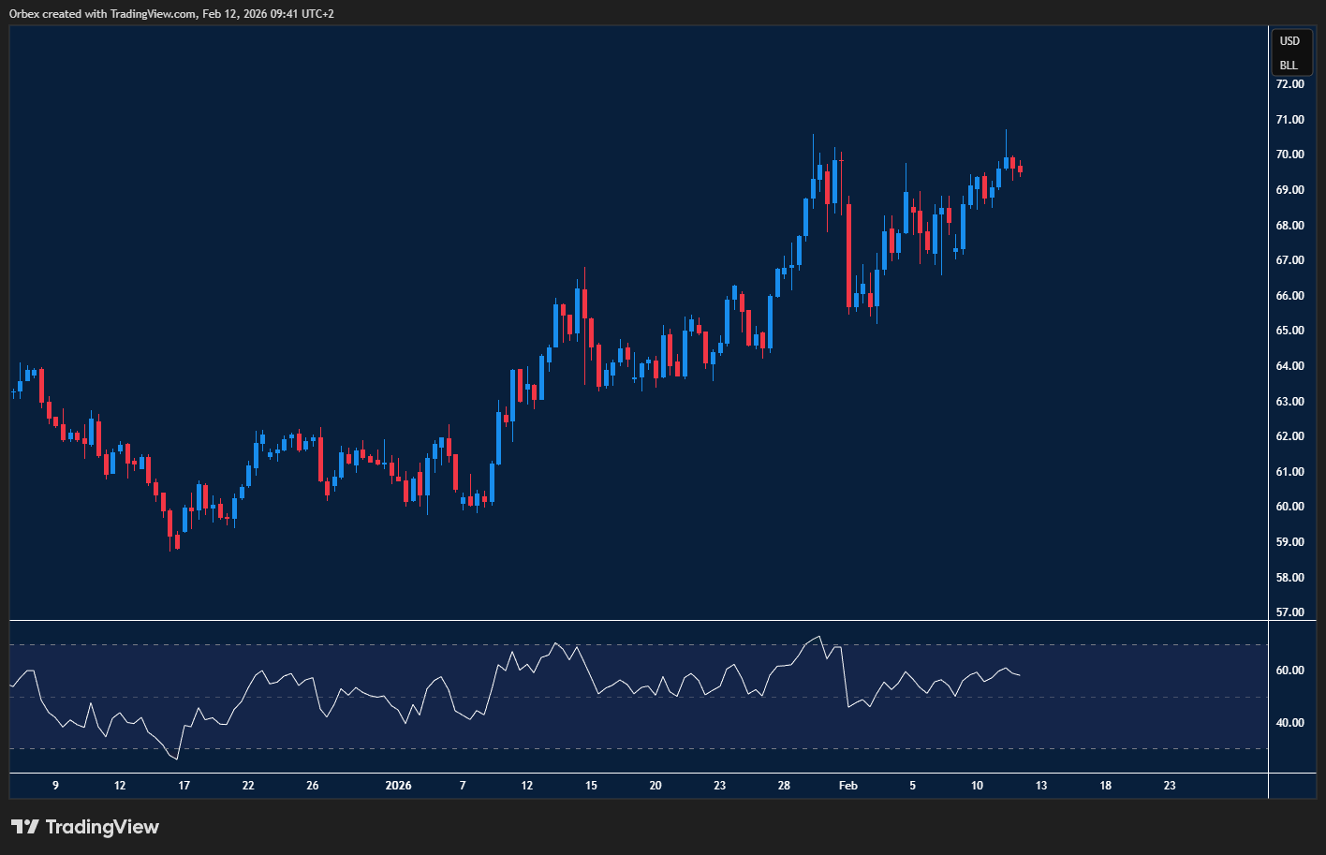This screenshot has height=855, width=1326.
Task: Click the 57.00 price axis label
Action: [x=1289, y=612]
